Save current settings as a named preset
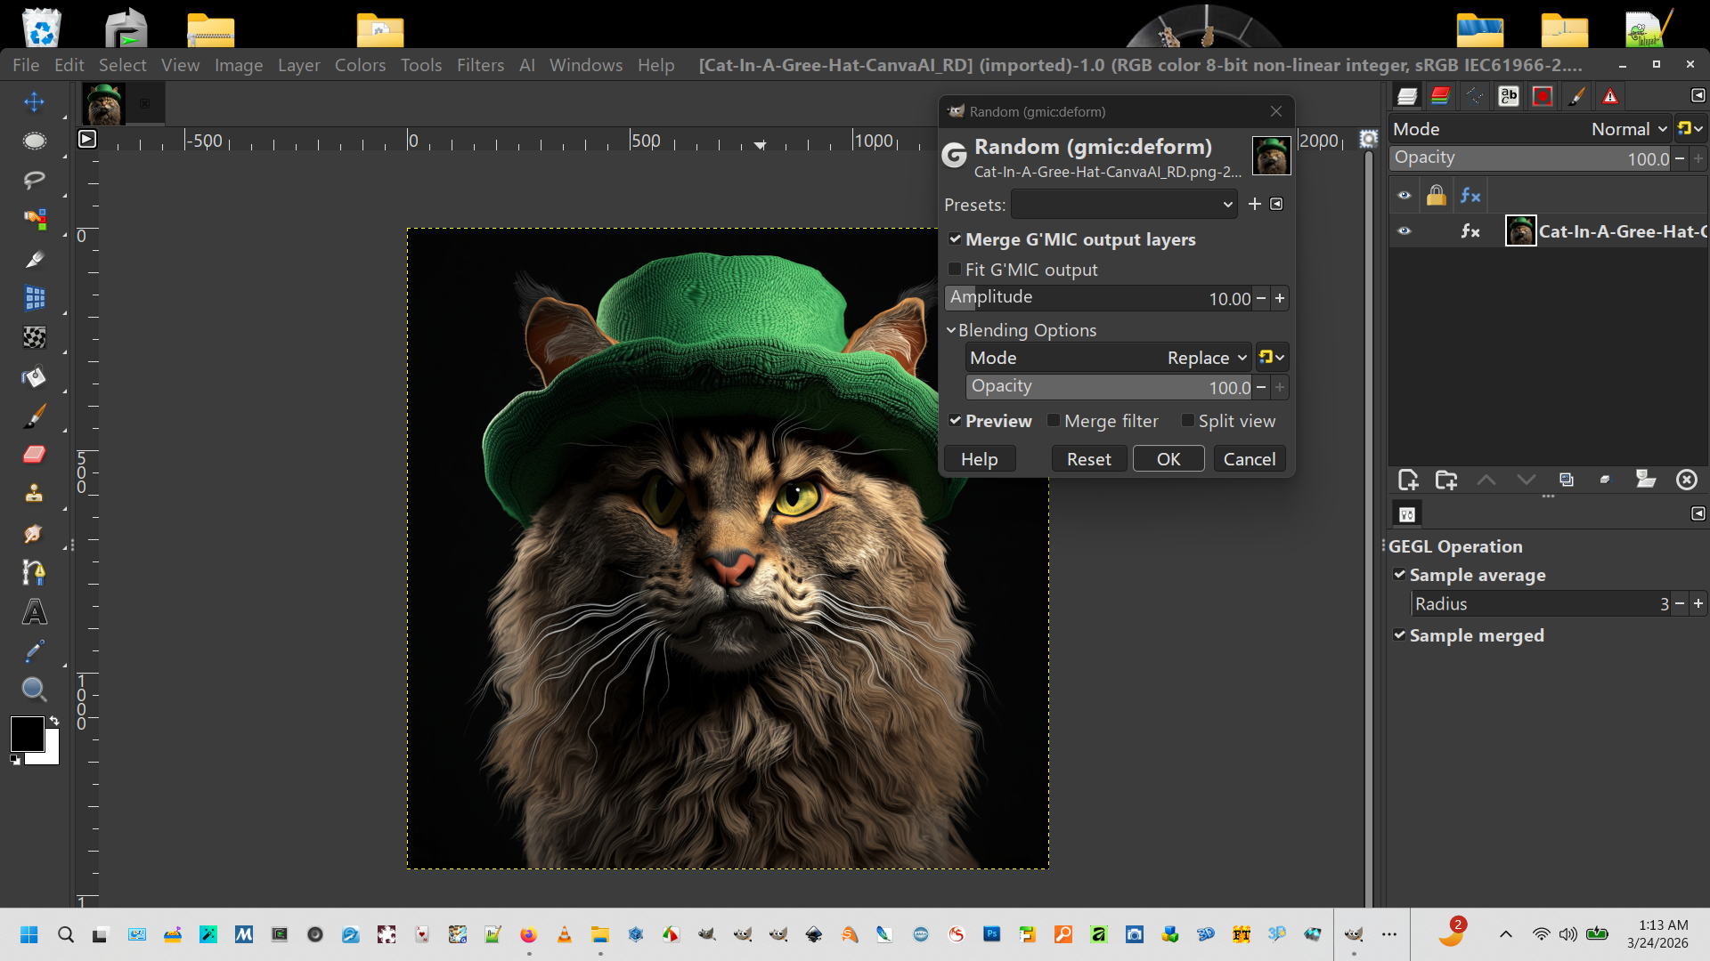Image resolution: width=1710 pixels, height=961 pixels. [1255, 204]
